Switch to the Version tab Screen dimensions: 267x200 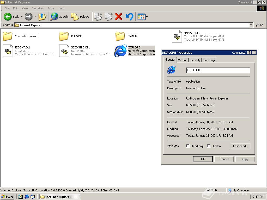click(183, 60)
